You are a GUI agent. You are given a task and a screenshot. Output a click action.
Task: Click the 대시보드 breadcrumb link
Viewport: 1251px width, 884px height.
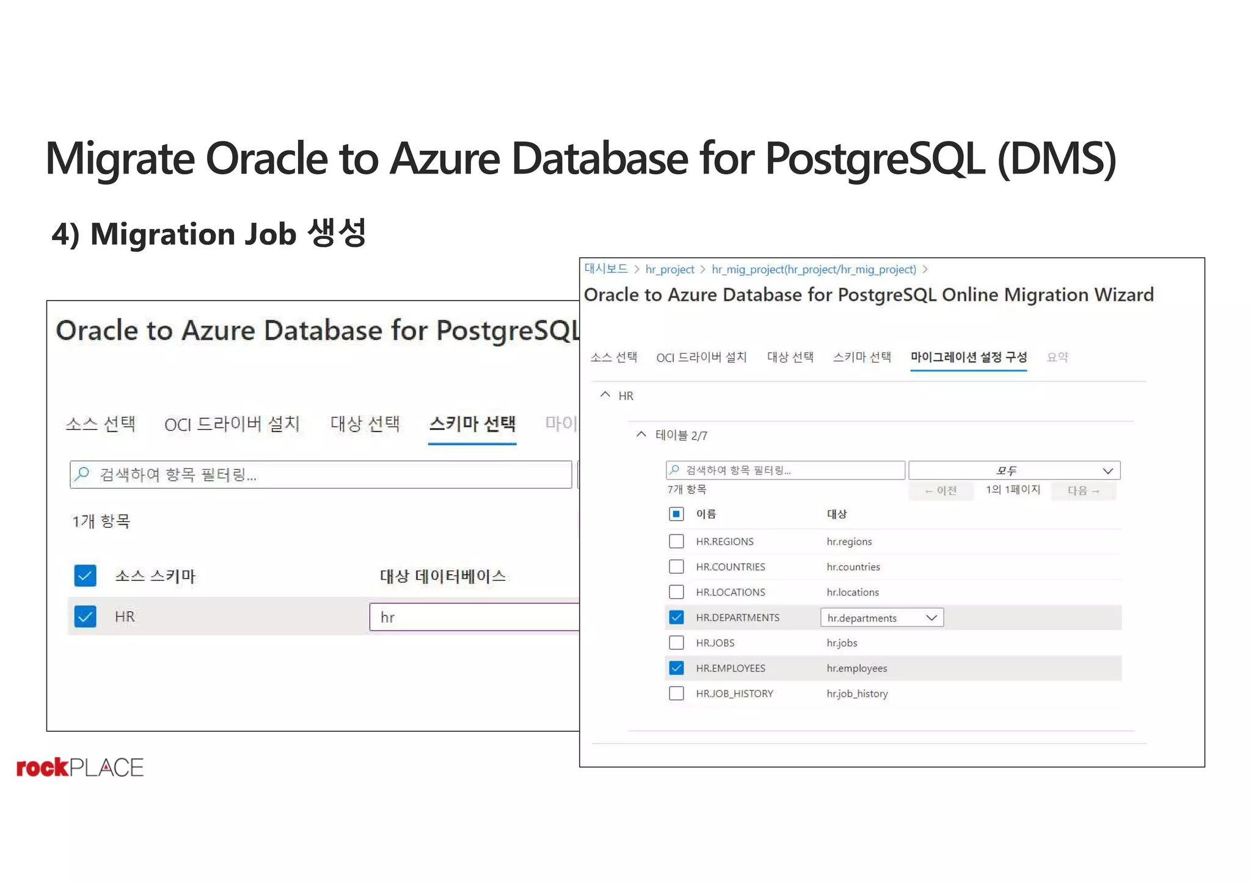point(605,269)
